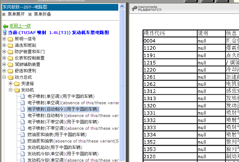
Task: Select 电子喷射(自动制冷)(用于中国的车辆) entry
Action: pos(63,109)
